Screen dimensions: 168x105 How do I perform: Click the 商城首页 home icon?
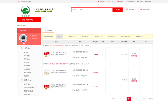pyautogui.click(x=99, y=2)
